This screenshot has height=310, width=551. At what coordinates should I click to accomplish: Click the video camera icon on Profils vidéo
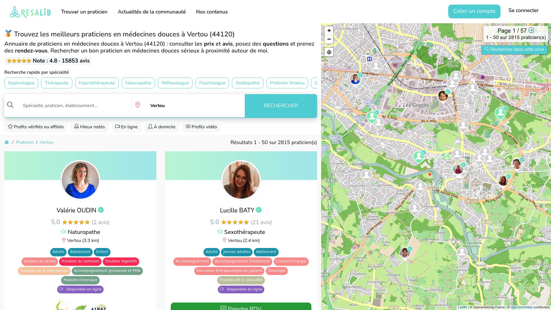tap(188, 127)
